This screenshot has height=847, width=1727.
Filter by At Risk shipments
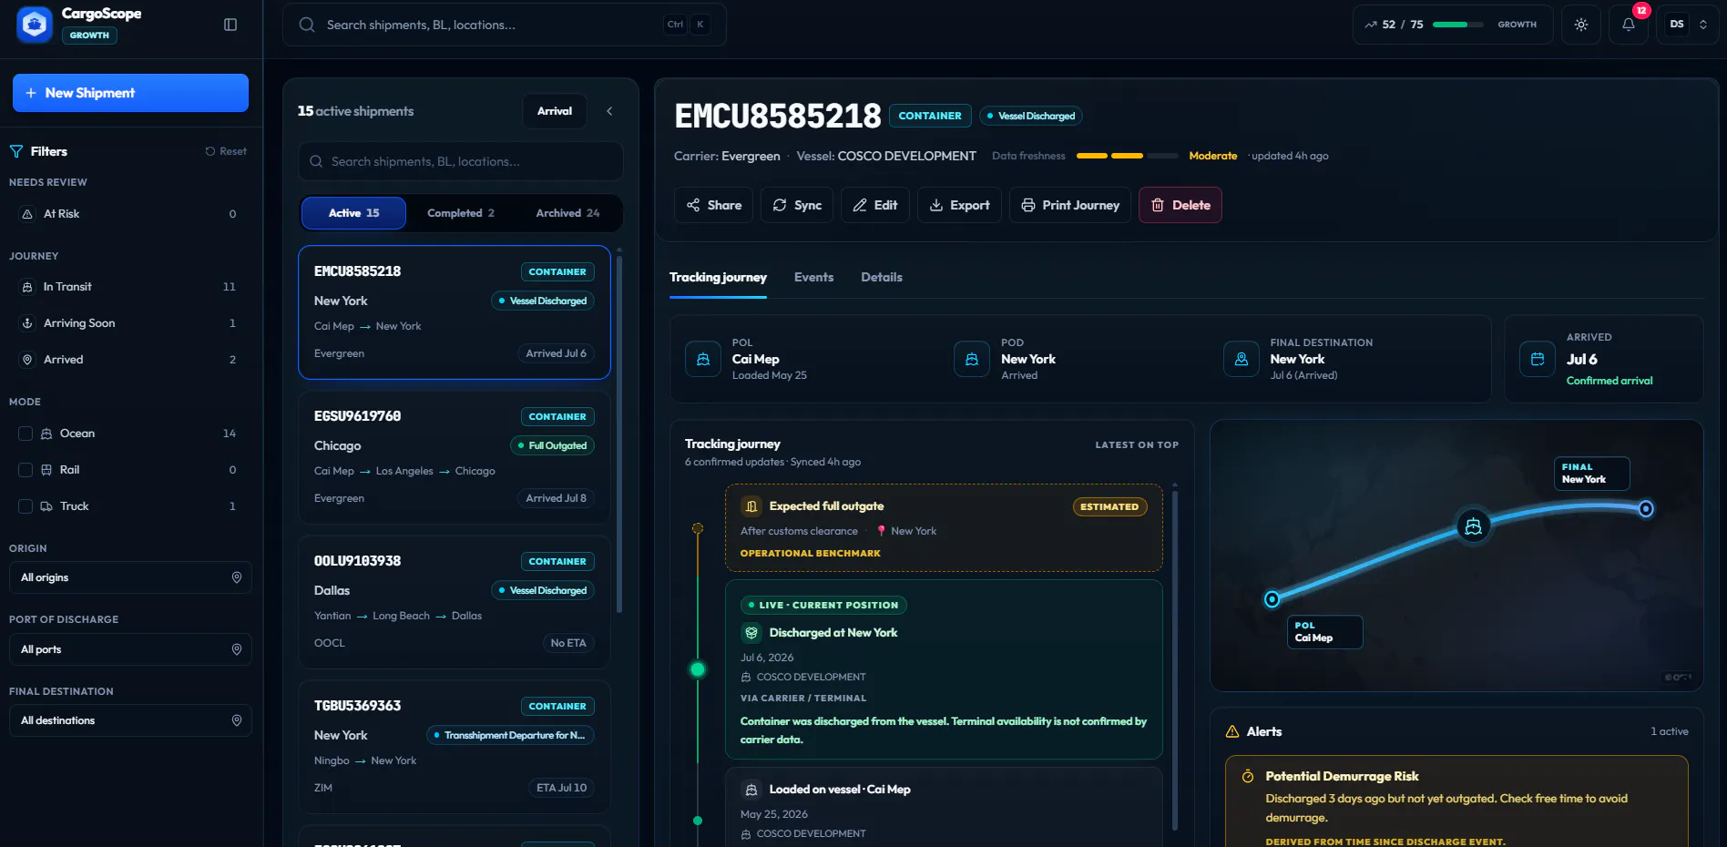130,214
